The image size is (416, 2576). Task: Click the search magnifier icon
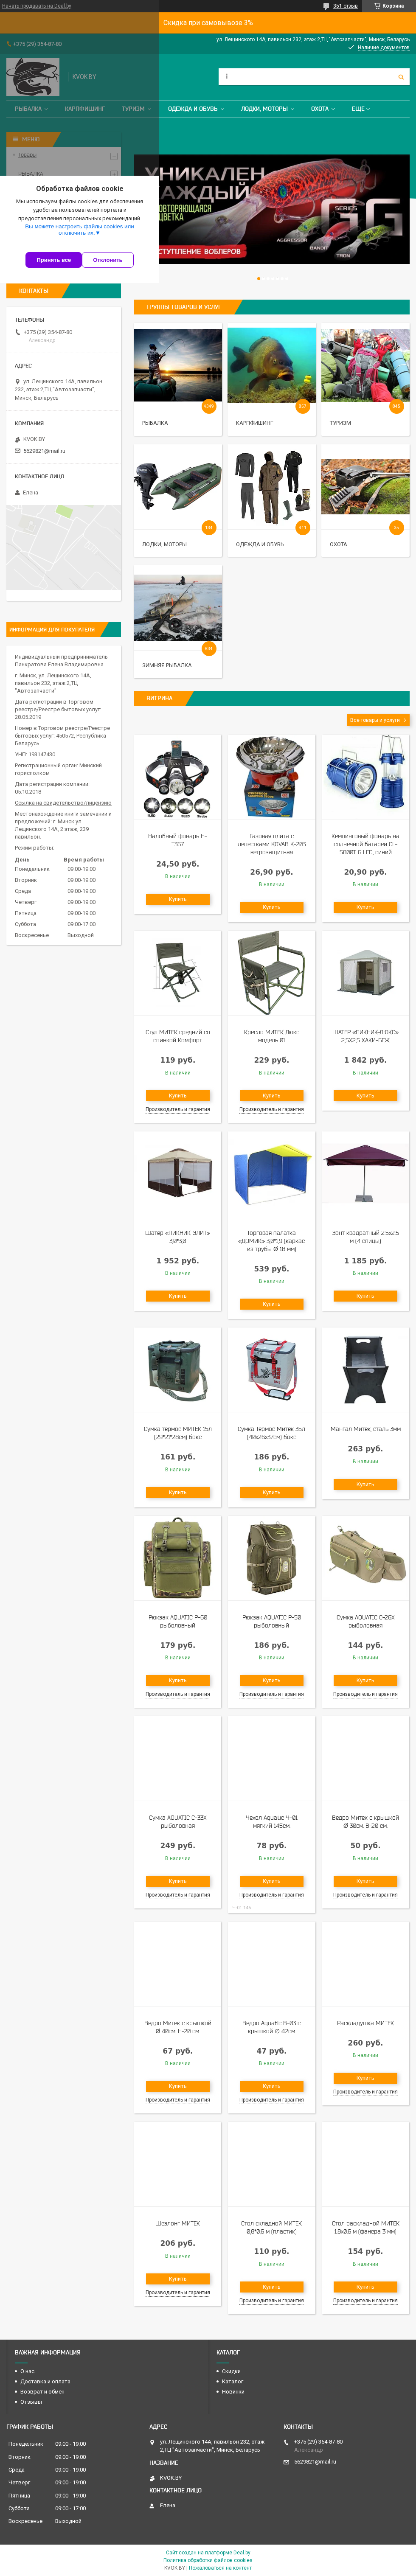point(401,77)
